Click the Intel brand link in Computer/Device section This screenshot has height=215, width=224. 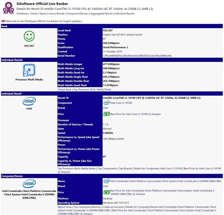coord(106,186)
